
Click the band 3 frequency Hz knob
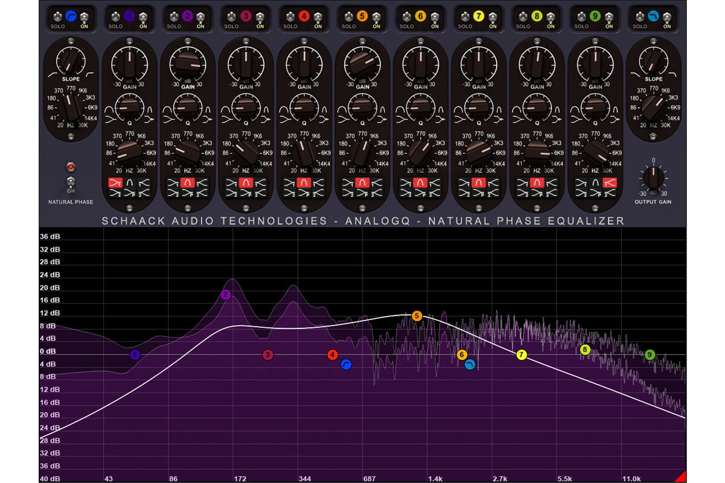tap(246, 152)
